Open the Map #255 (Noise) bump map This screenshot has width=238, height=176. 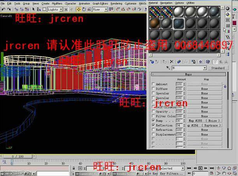point(204,121)
